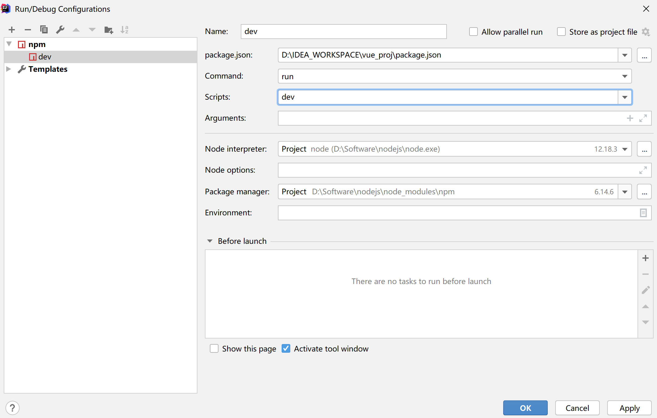Enable Show this page checkbox

(214, 349)
